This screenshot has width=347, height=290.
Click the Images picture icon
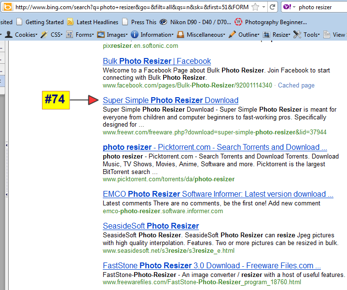[x=101, y=35]
